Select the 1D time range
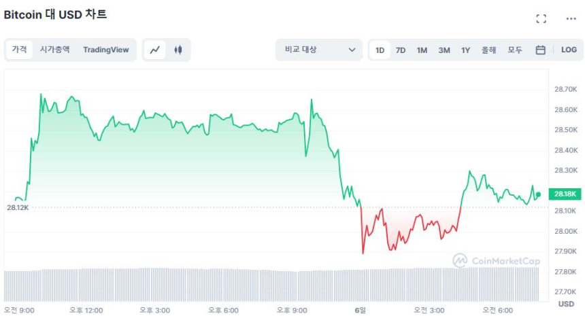The height and width of the screenshot is (316, 585). 380,50
